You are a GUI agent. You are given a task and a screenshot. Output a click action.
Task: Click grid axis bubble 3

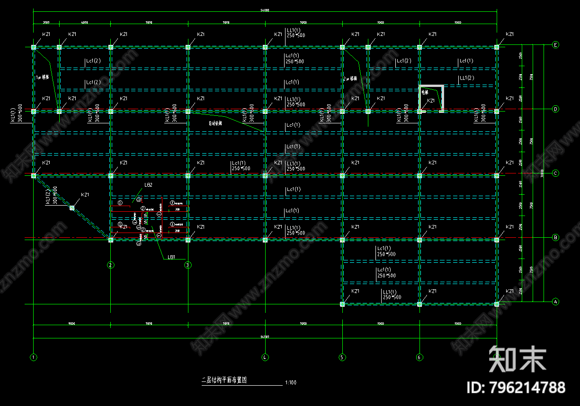pyautogui.click(x=187, y=265)
